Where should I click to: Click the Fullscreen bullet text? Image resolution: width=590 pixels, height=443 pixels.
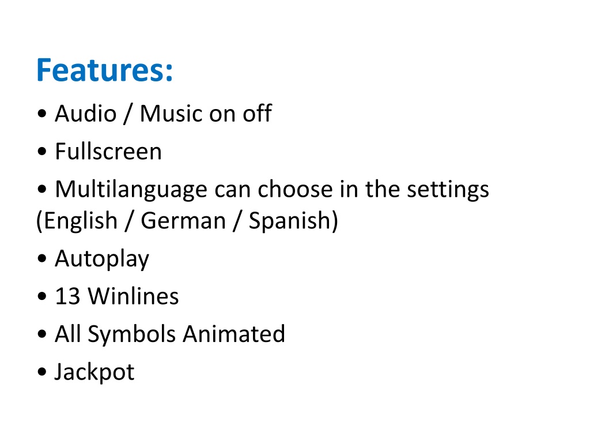click(x=108, y=151)
